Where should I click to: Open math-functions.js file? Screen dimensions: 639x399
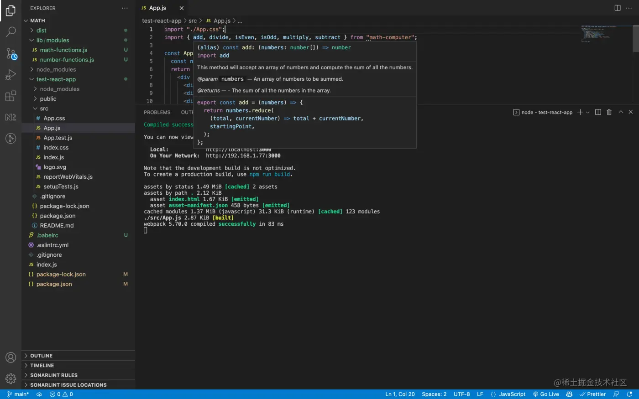(x=78, y=50)
